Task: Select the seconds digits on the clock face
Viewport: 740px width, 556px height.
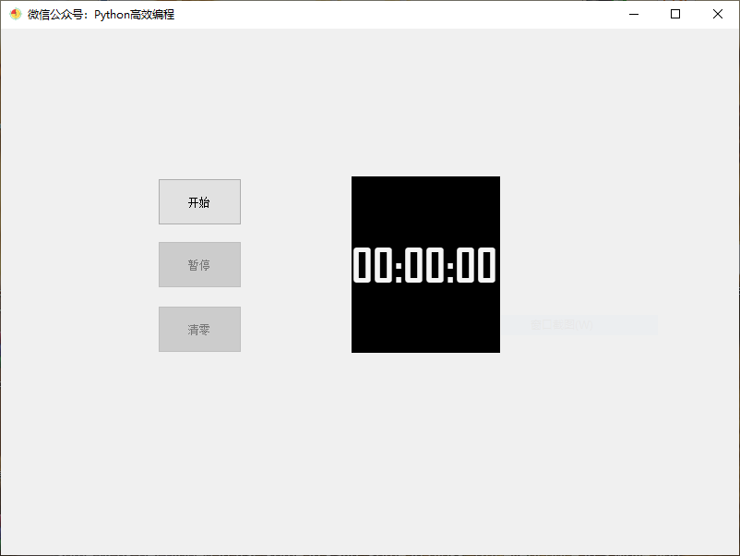Action: 475,265
